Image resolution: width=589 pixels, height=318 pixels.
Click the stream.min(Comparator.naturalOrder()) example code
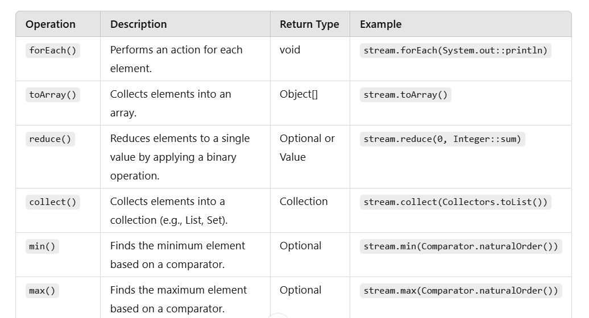[x=461, y=246]
